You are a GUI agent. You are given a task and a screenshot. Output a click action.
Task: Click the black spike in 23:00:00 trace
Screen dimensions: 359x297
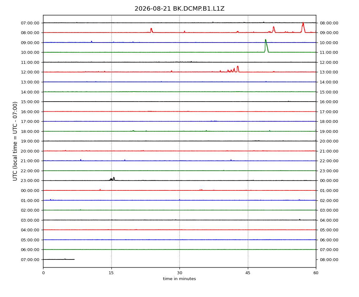click(x=114, y=179)
